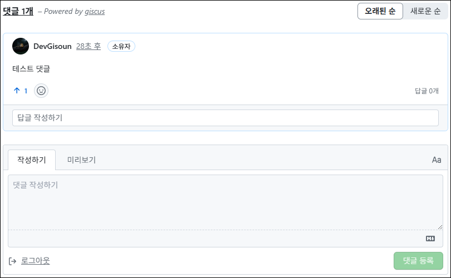Open the 댓글 1개 heading link
Screen dimensions: 451x278
pos(18,11)
